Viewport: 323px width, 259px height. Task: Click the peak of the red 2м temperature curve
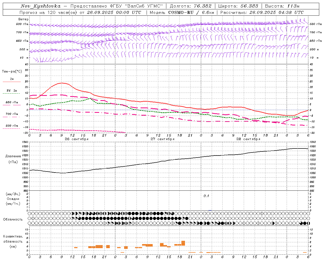(x=61, y=83)
